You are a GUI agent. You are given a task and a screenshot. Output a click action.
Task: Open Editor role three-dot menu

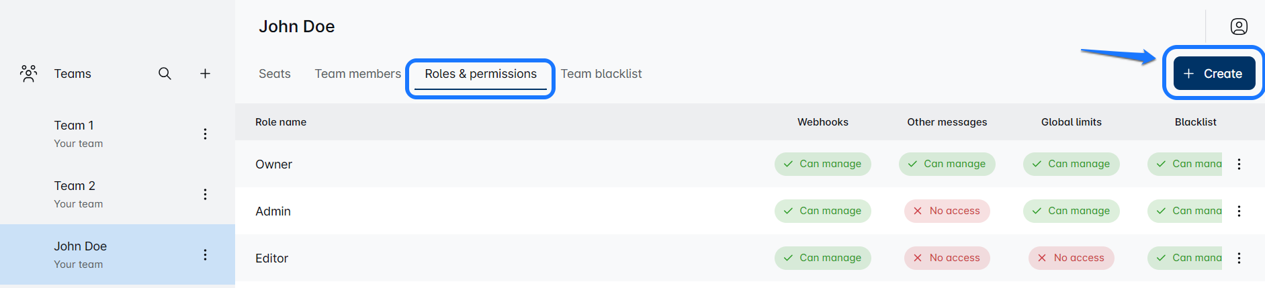click(x=1239, y=258)
